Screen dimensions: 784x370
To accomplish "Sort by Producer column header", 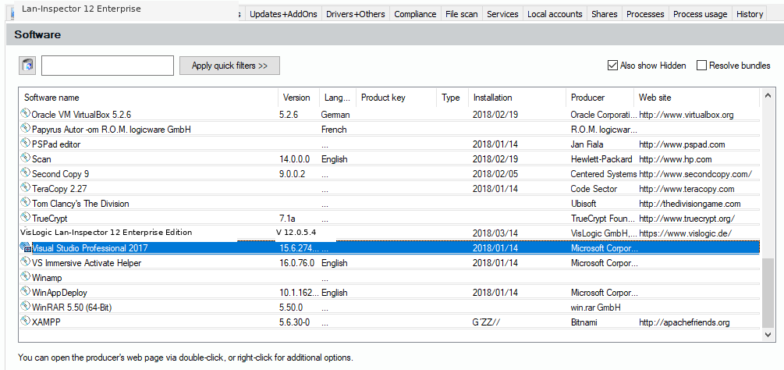I will (x=600, y=98).
